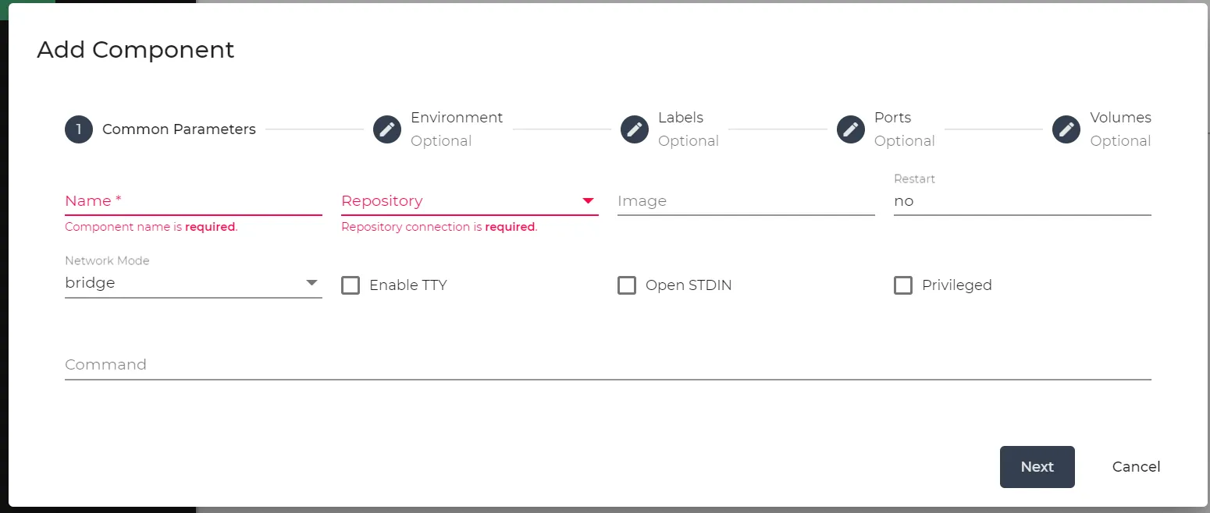This screenshot has height=513, width=1210.
Task: Click the Add Component dialog title
Action: (x=136, y=50)
